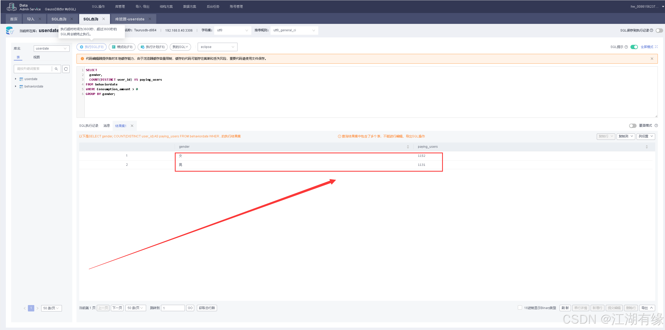Disable the SQL提示 toggle switch

[x=634, y=47]
